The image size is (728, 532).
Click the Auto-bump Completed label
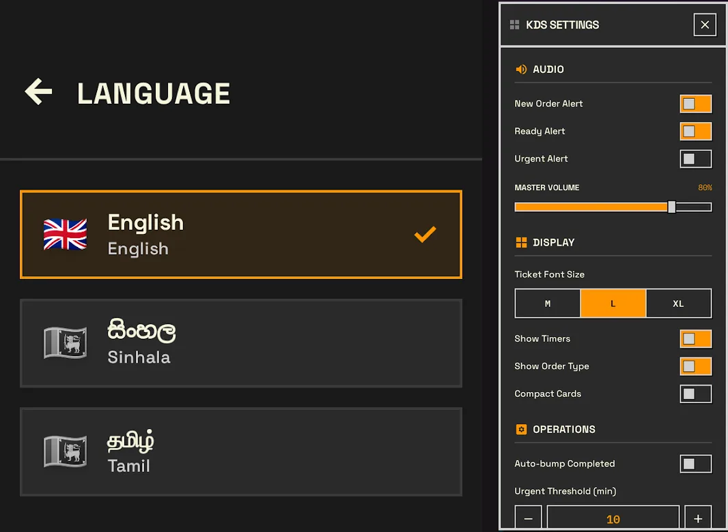565,463
